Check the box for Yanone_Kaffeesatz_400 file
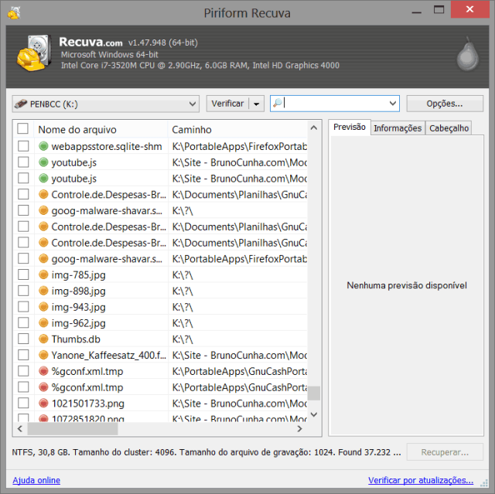495x494 pixels. (x=23, y=355)
